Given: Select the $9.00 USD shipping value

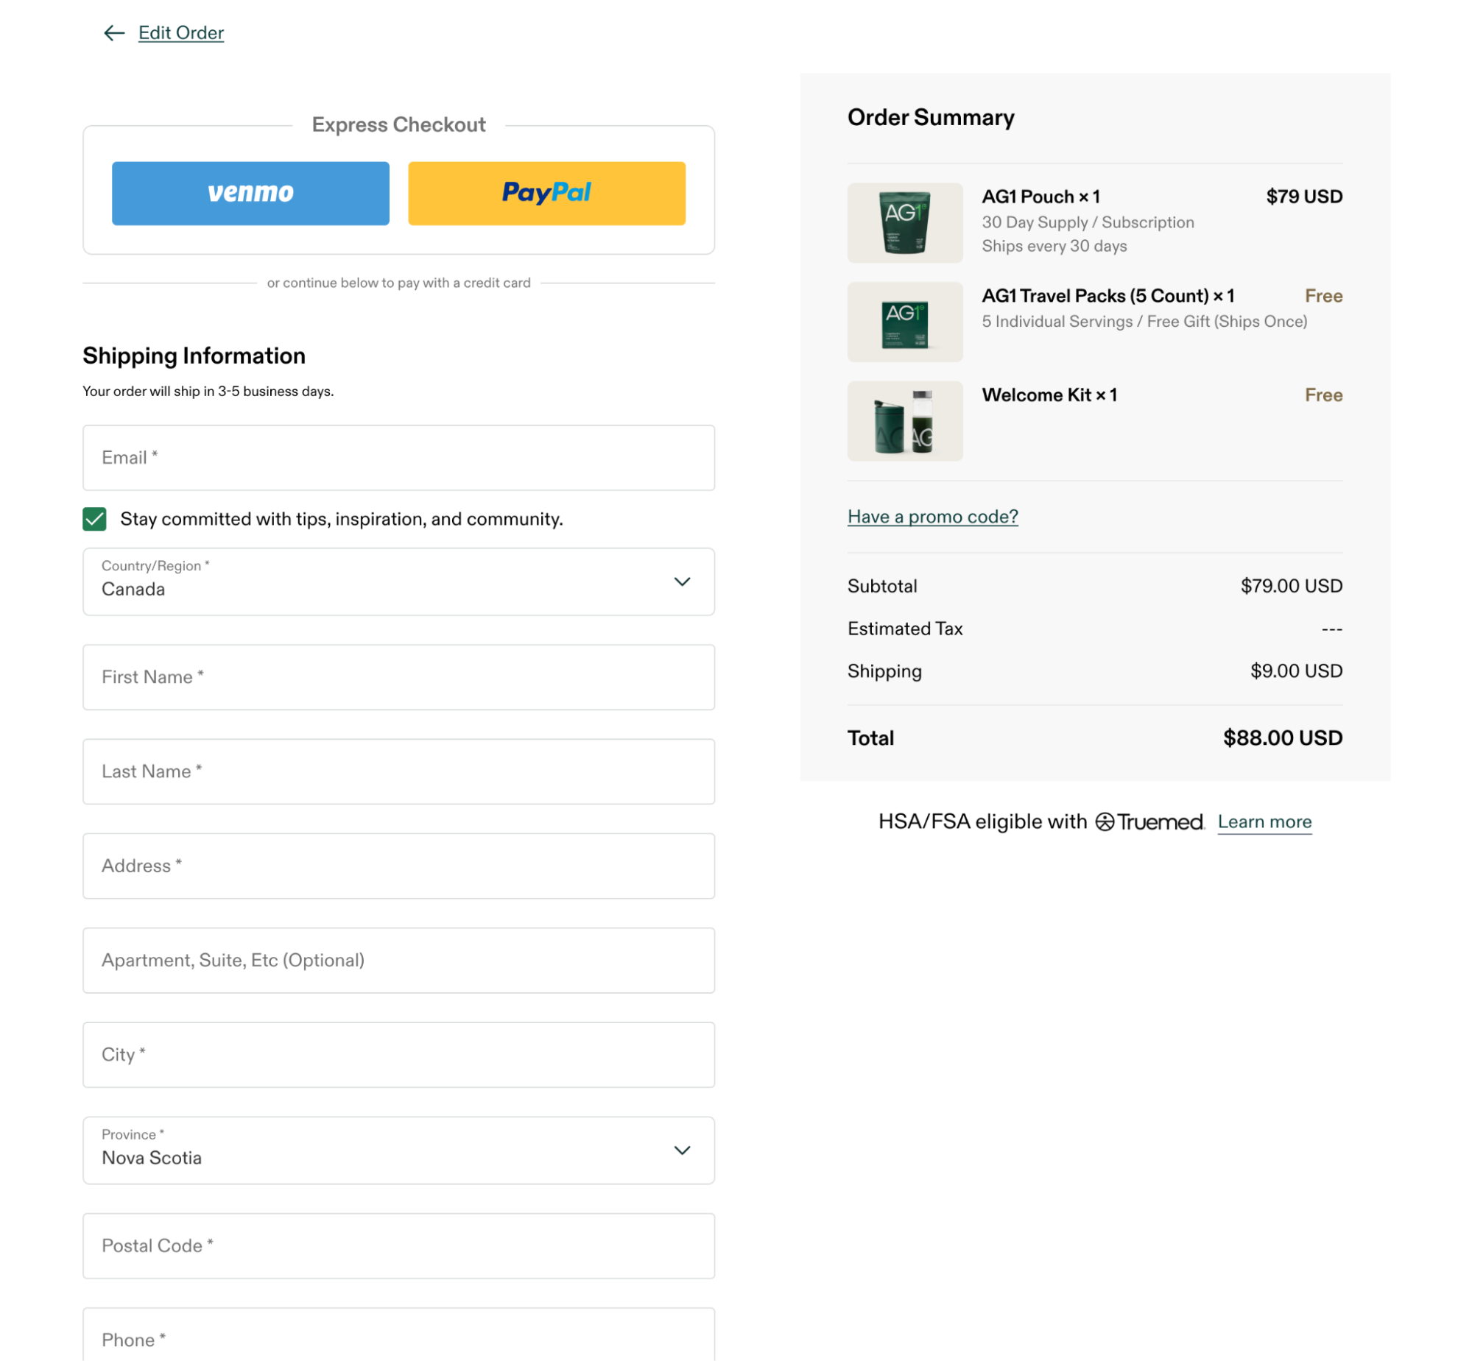Looking at the screenshot, I should [x=1296, y=671].
